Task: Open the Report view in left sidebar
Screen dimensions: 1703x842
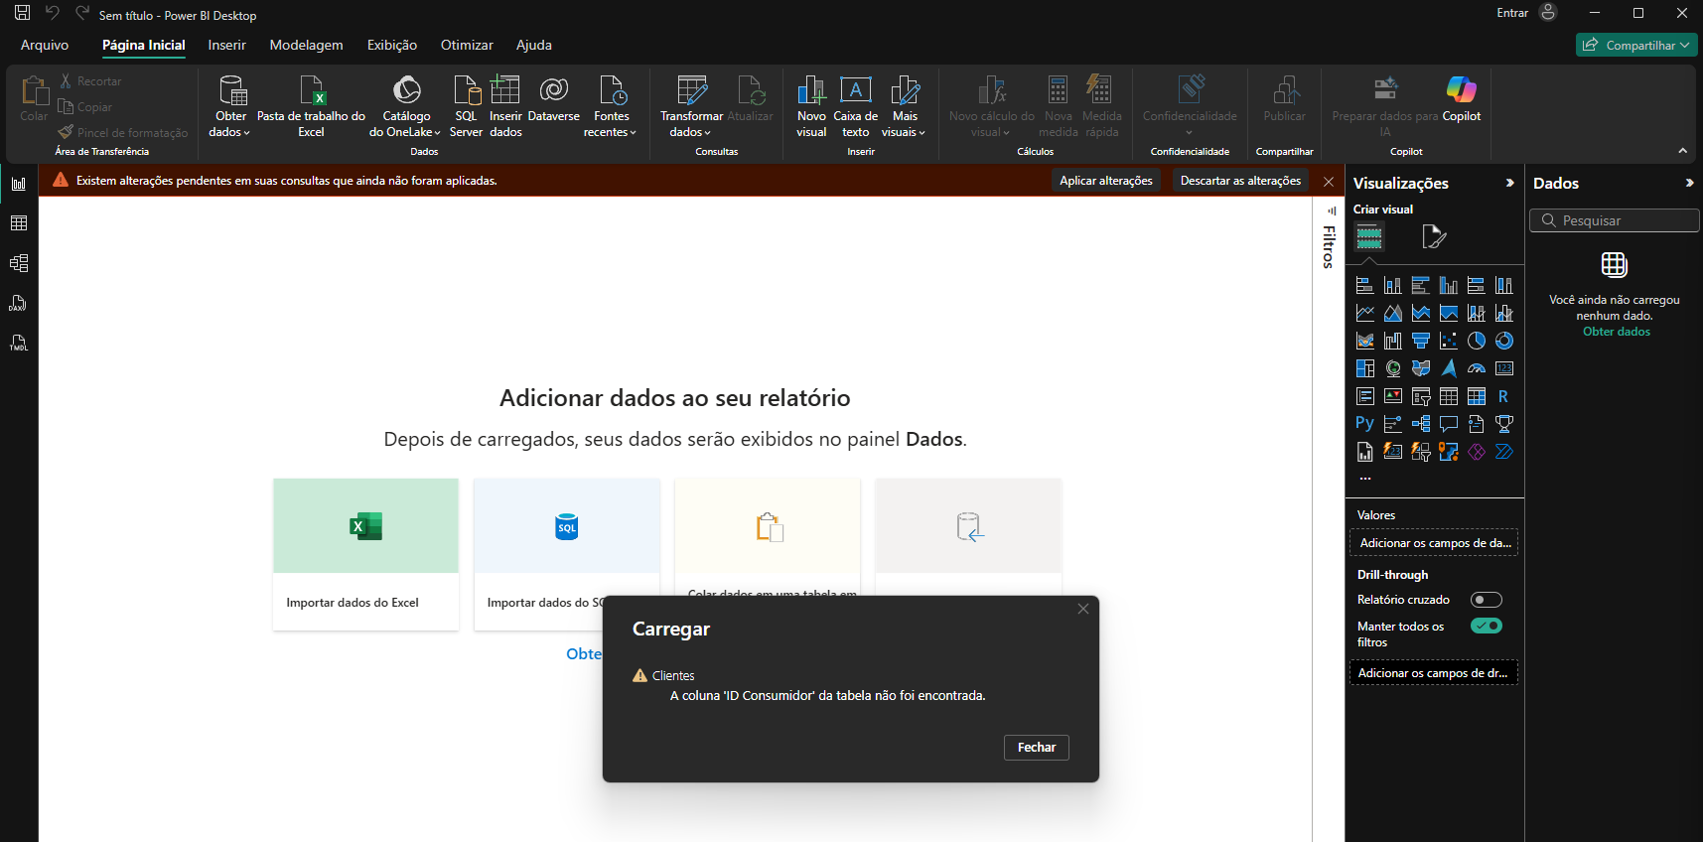Action: [x=19, y=184]
